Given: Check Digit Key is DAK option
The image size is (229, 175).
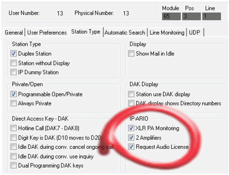Looking at the screenshot, I should (x=14, y=138).
